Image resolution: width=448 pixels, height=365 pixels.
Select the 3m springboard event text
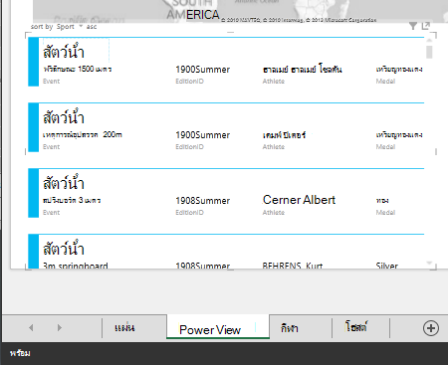[76, 266]
